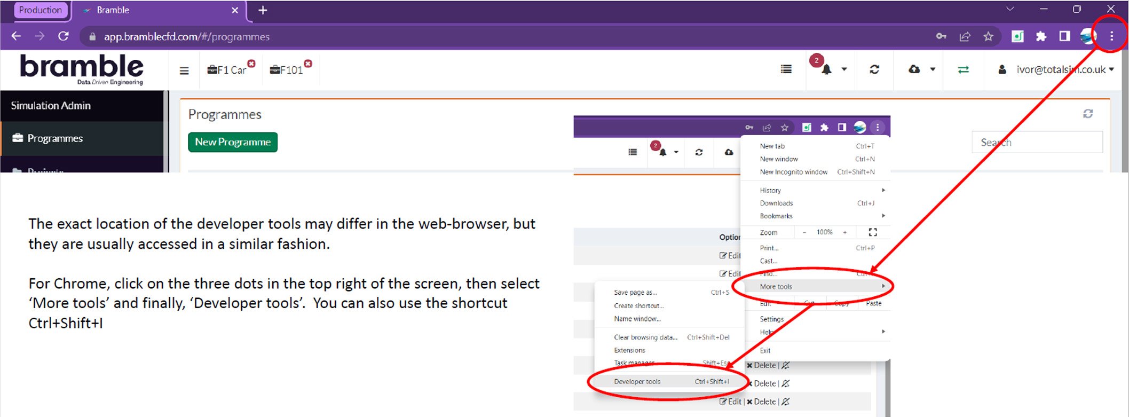Expand the Bookmarks submenu arrow in inset menu
Image resolution: width=1129 pixels, height=417 pixels.
[883, 216]
